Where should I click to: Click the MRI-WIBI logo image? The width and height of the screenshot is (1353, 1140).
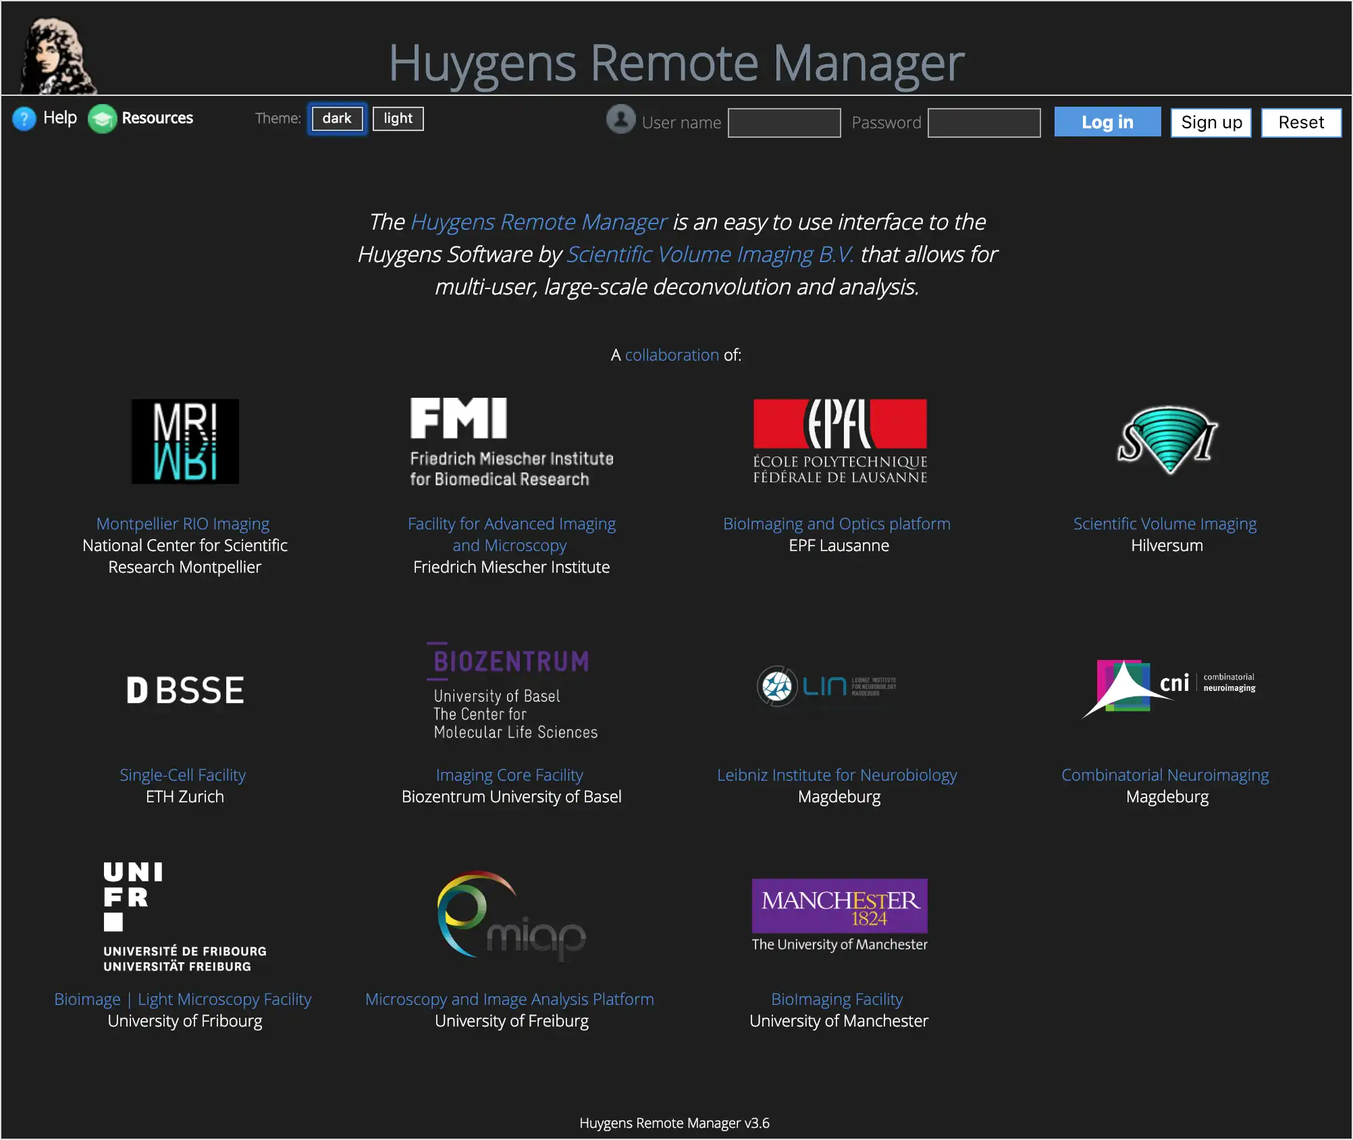pyautogui.click(x=185, y=441)
